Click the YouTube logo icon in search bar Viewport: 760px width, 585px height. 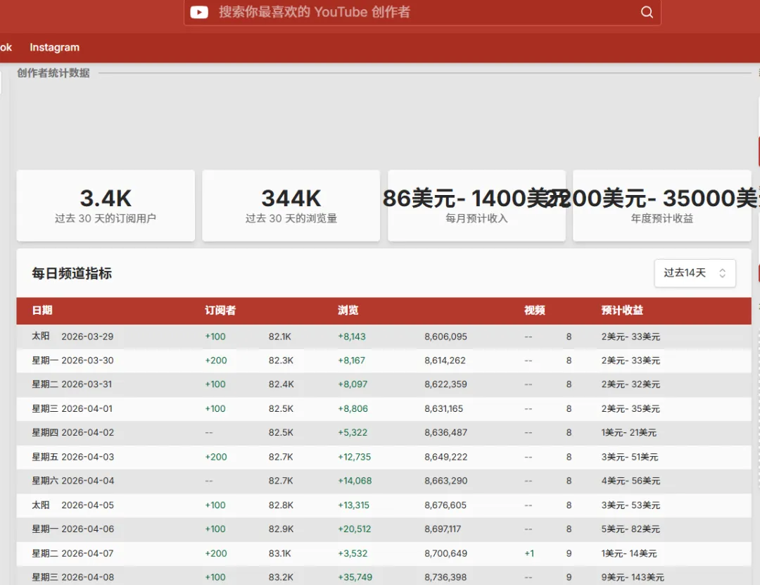198,12
